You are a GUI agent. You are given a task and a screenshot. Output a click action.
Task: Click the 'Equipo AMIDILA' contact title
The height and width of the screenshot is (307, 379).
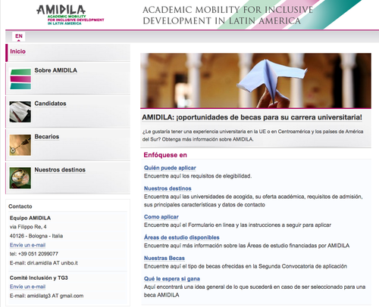[x=30, y=218]
